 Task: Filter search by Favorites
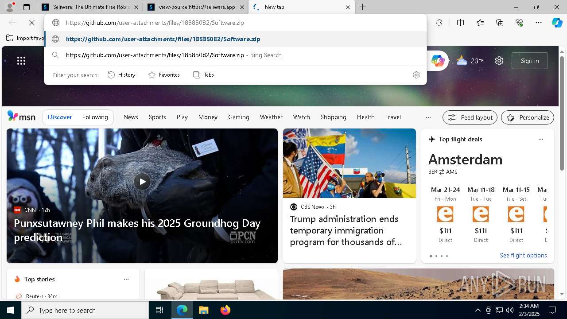164,75
